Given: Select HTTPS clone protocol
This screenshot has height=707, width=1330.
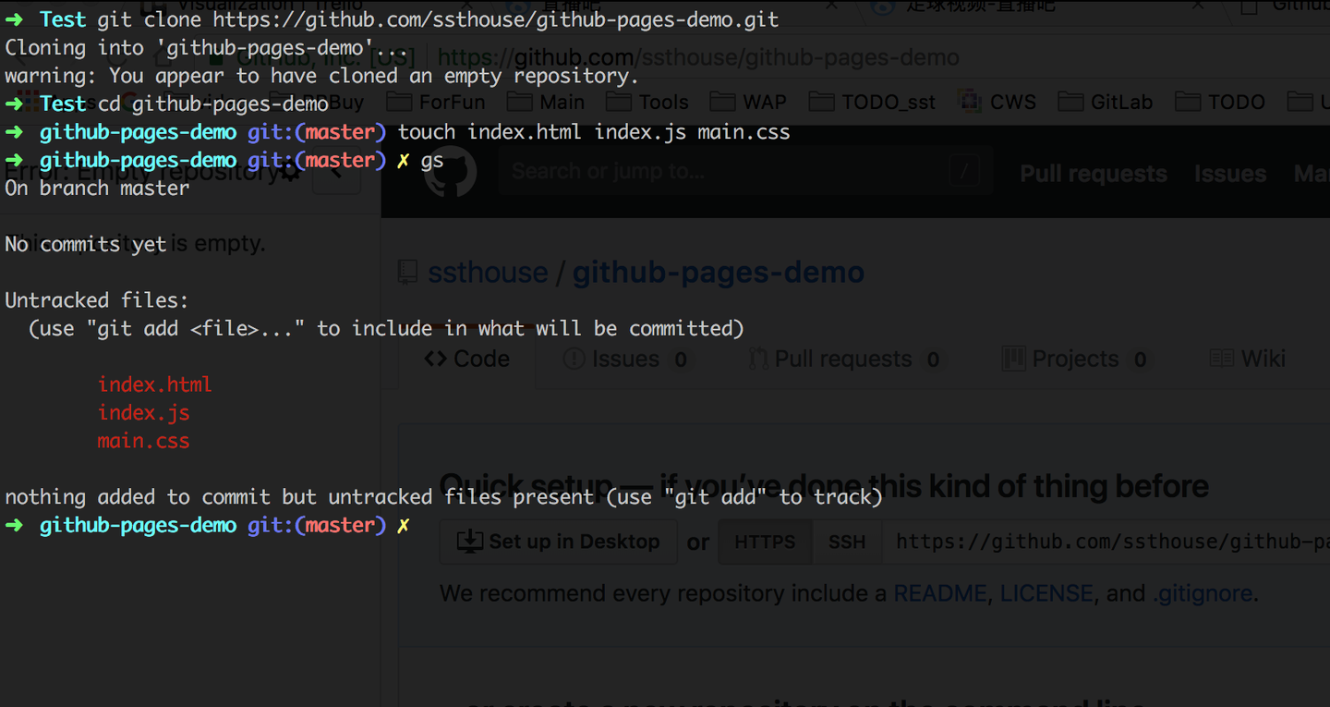Looking at the screenshot, I should (x=765, y=542).
